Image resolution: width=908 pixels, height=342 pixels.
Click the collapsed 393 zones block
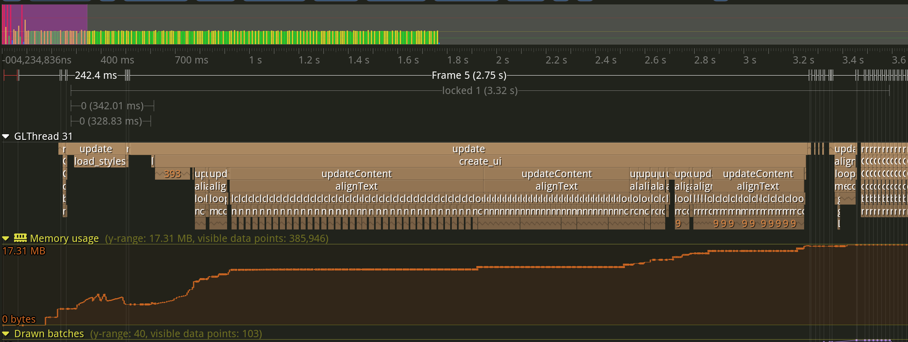(172, 174)
